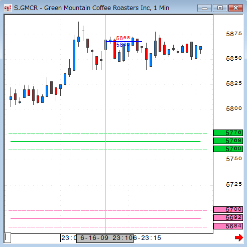247x247 pixels.
Task: Click the green 5760 price label
Action: coord(228,149)
